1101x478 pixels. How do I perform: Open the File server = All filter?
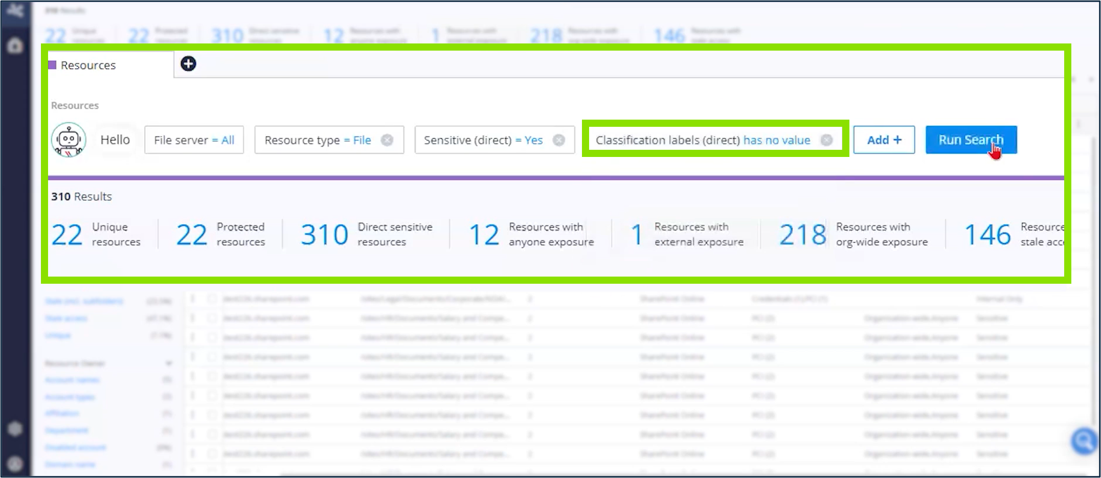(x=194, y=140)
